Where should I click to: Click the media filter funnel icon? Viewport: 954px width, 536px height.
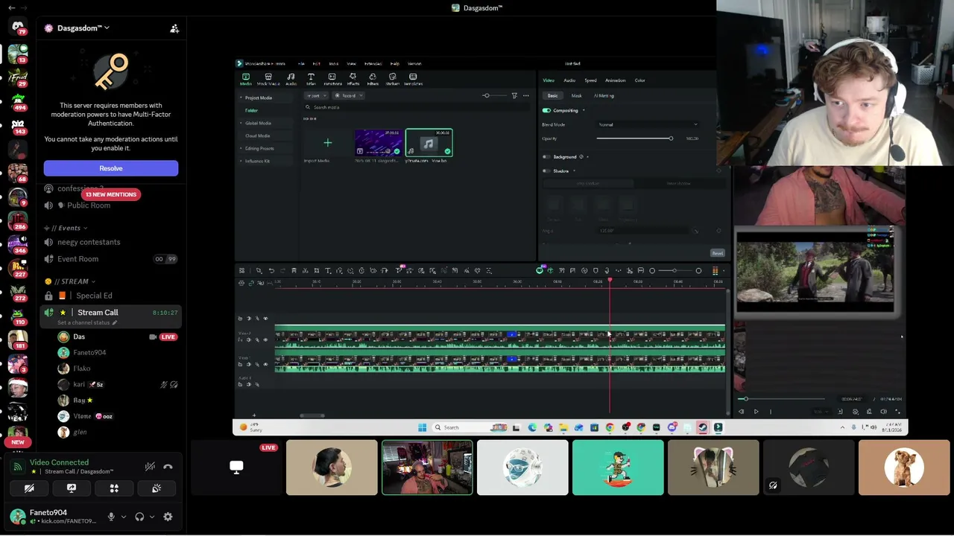(514, 95)
